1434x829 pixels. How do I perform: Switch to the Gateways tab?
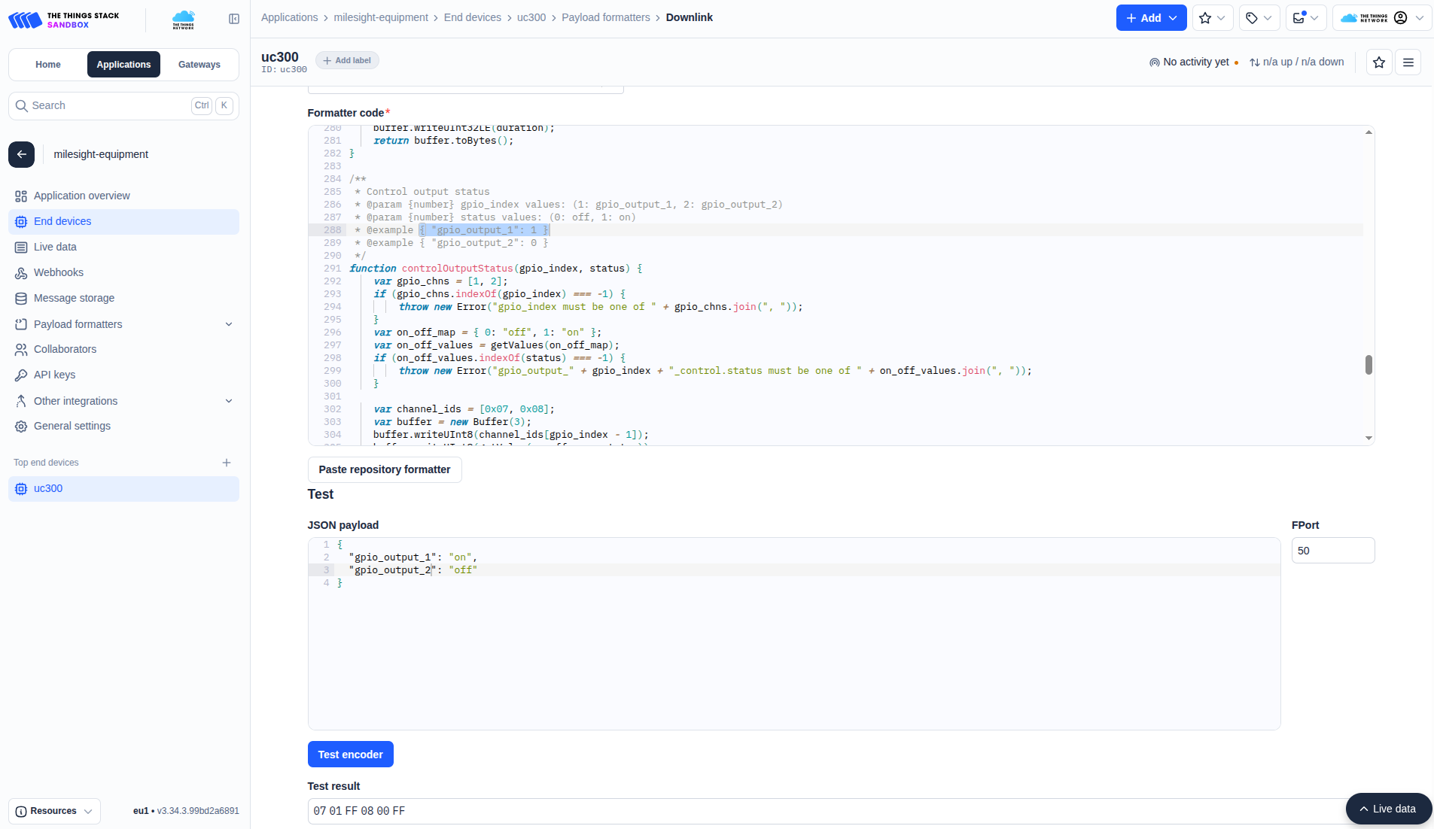tap(199, 65)
